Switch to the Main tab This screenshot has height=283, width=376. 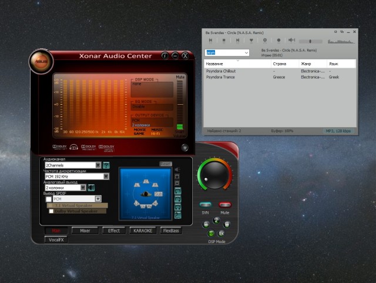[x=56, y=231]
